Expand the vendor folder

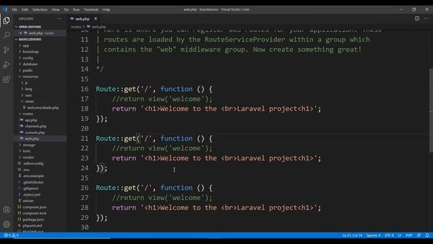click(x=28, y=157)
